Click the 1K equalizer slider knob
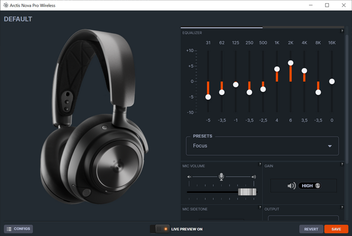 click(x=277, y=69)
